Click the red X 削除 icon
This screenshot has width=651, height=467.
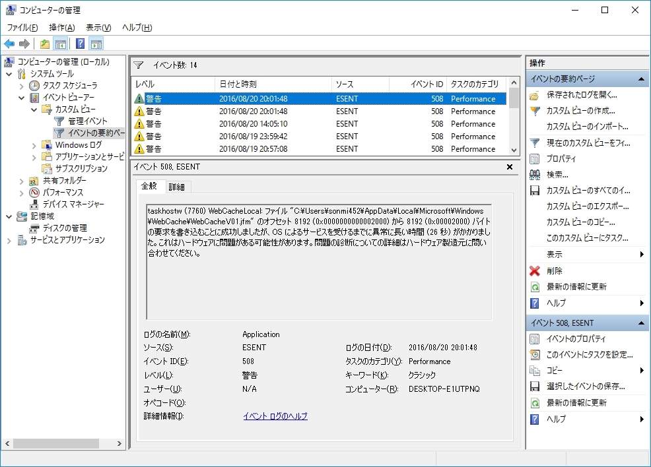(535, 271)
